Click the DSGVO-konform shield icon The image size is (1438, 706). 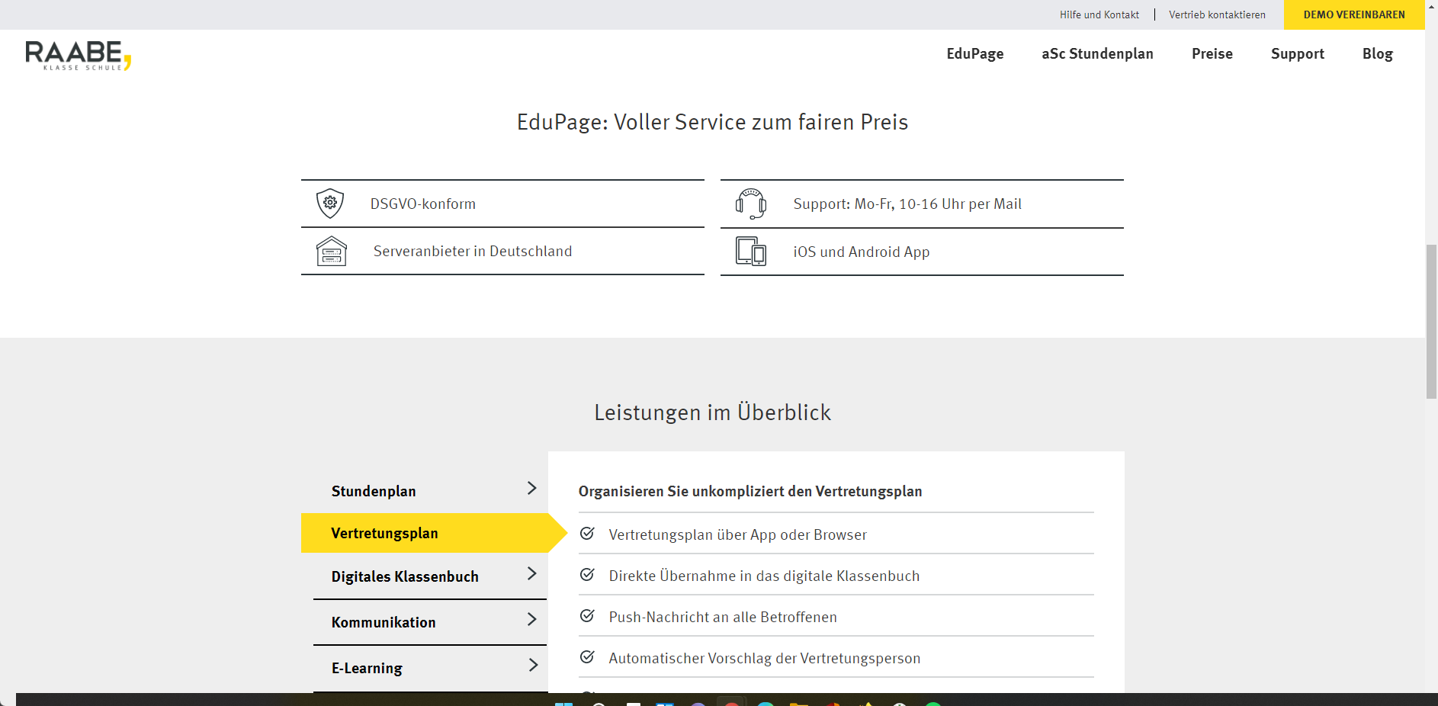click(x=330, y=204)
